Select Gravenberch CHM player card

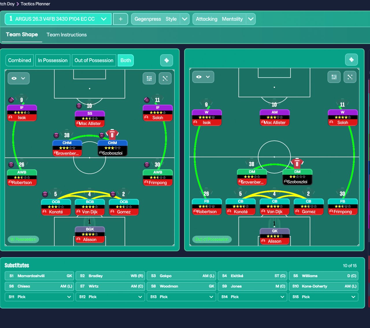pyautogui.click(x=67, y=148)
